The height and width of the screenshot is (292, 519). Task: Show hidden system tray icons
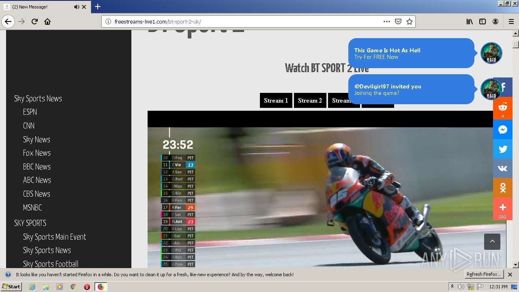coord(452,287)
